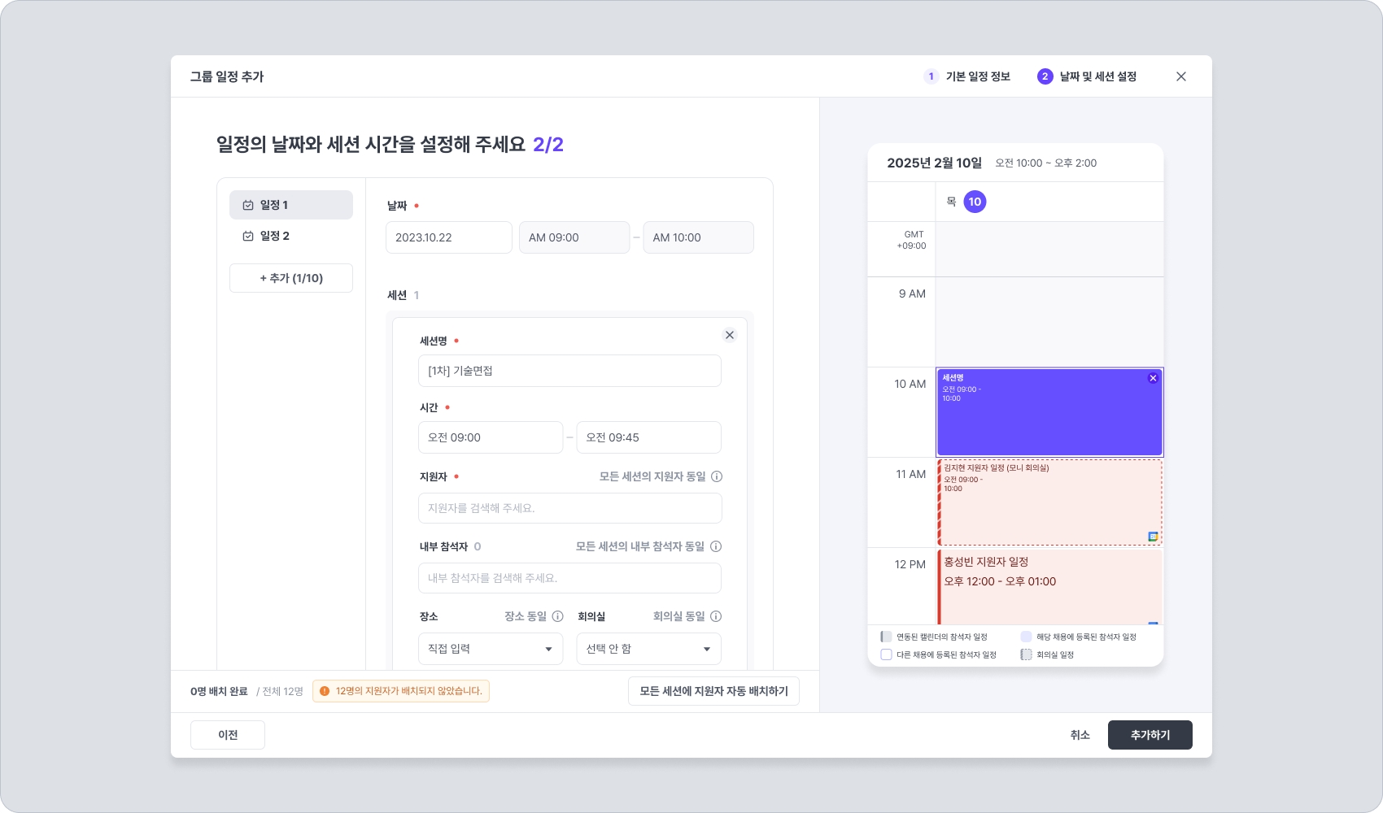Click the 9 AM time label
1383x813 pixels.
pos(912,293)
